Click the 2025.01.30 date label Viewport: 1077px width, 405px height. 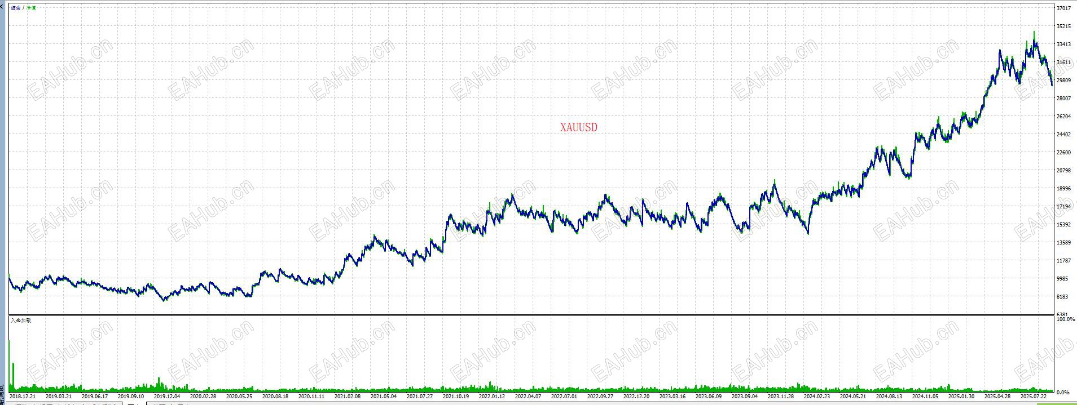(x=961, y=397)
